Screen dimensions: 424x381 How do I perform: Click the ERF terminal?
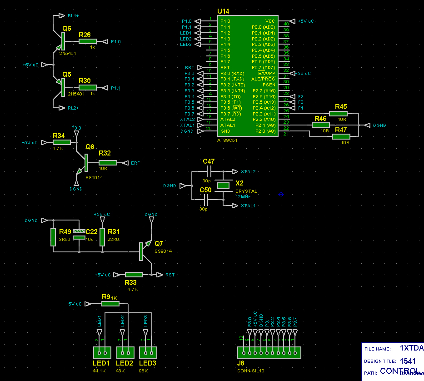point(125,163)
